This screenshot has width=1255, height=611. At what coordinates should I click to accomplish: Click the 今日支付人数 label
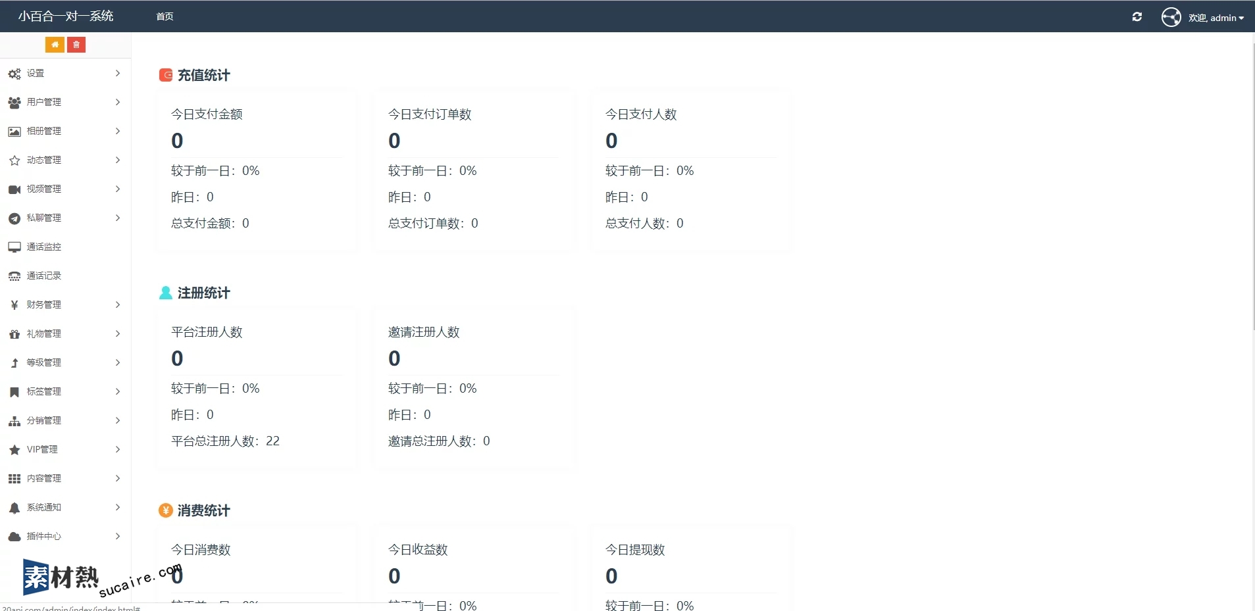coord(641,114)
